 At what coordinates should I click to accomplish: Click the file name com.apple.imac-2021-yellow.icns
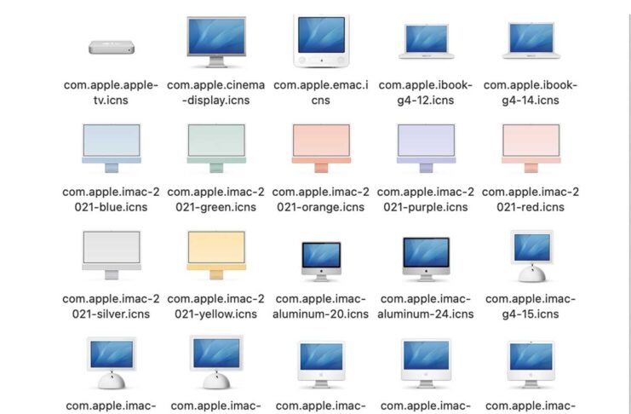(216, 306)
